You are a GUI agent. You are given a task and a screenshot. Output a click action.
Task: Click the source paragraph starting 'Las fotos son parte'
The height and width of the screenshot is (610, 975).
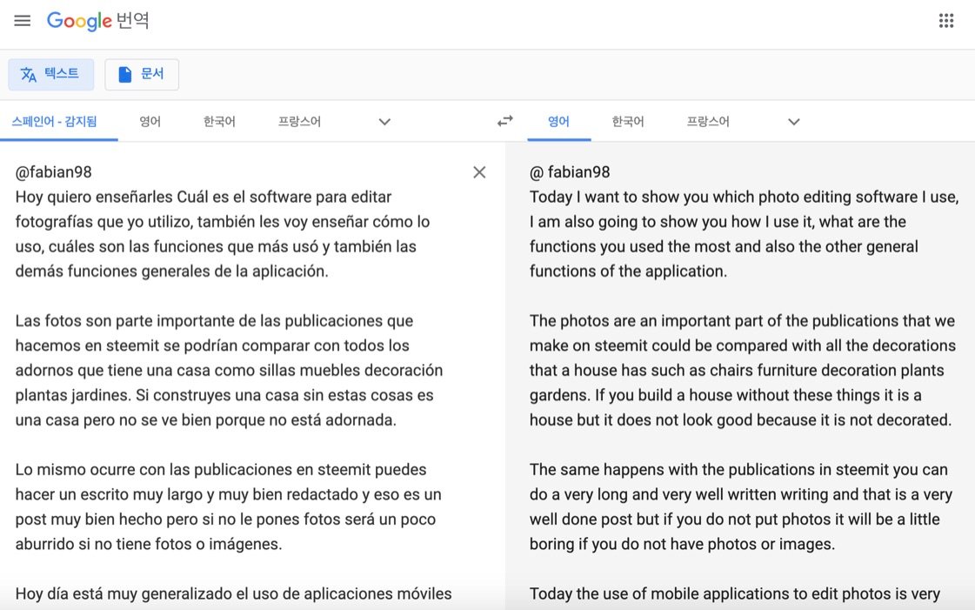229,370
